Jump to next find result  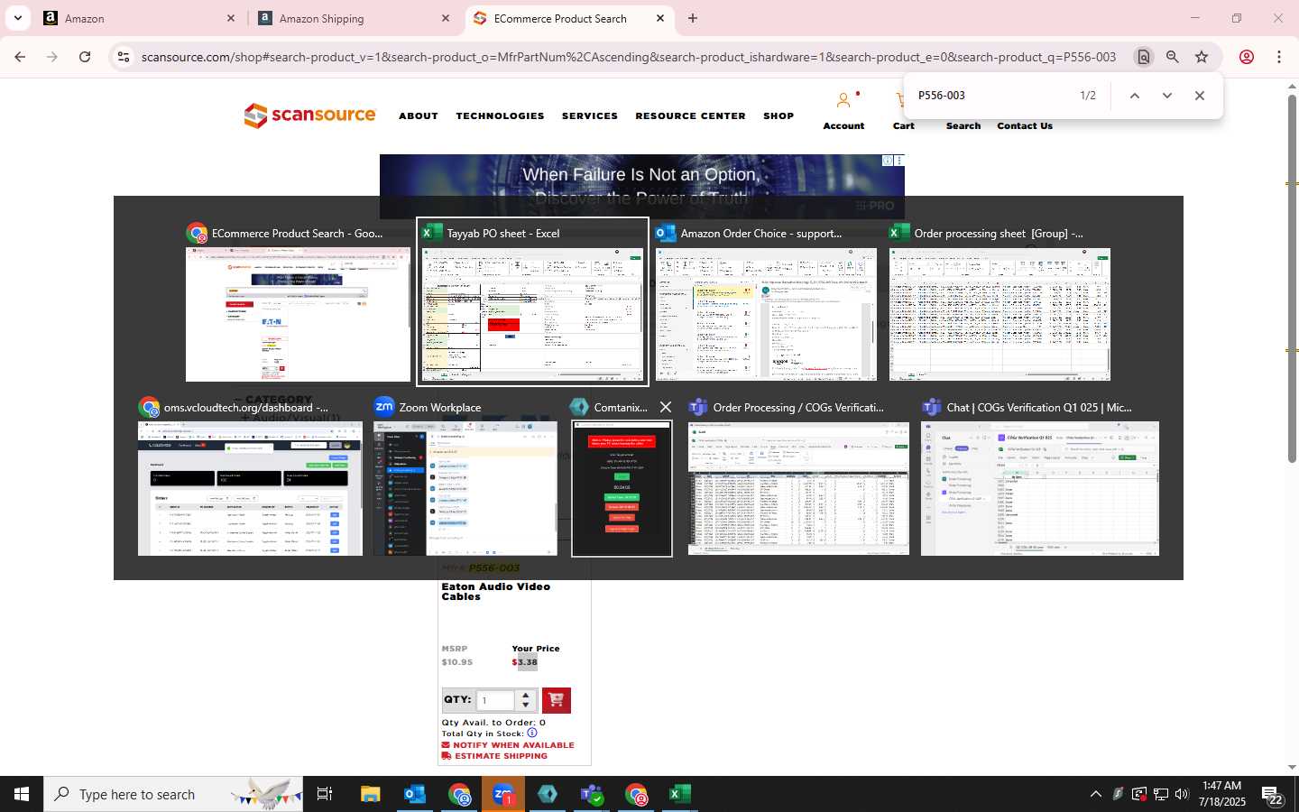[x=1167, y=96]
